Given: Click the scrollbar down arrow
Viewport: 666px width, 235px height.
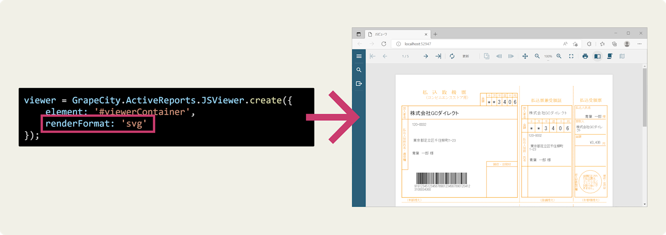Looking at the screenshot, I should point(645,204).
